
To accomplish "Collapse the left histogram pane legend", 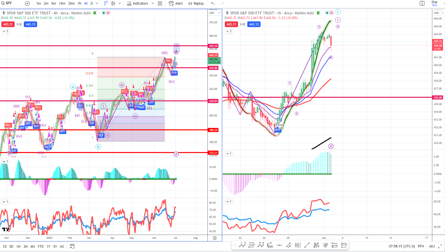I will 5,161.
